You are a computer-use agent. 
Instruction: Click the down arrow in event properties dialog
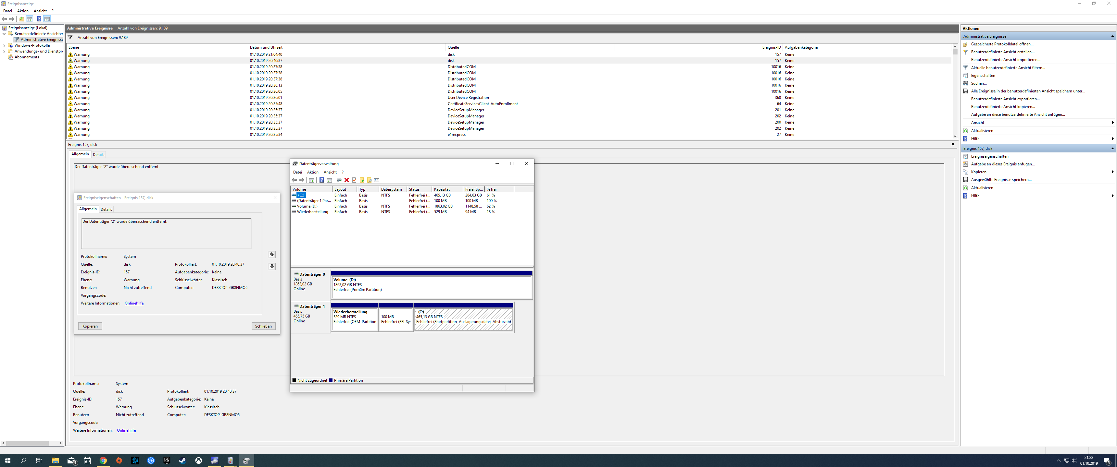271,266
